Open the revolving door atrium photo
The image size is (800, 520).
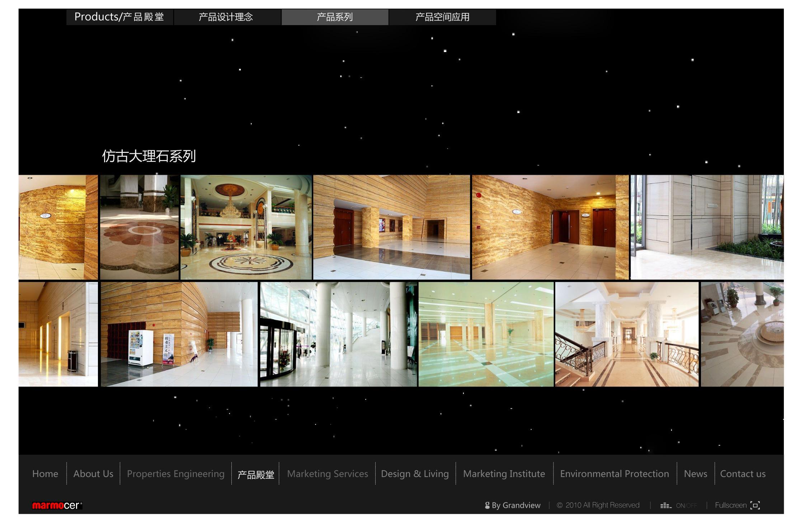(338, 334)
